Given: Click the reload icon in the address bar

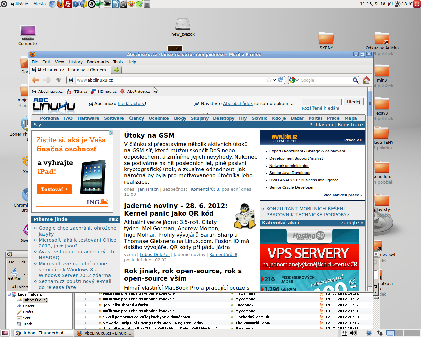Looking at the screenshot, I should coord(281,80).
